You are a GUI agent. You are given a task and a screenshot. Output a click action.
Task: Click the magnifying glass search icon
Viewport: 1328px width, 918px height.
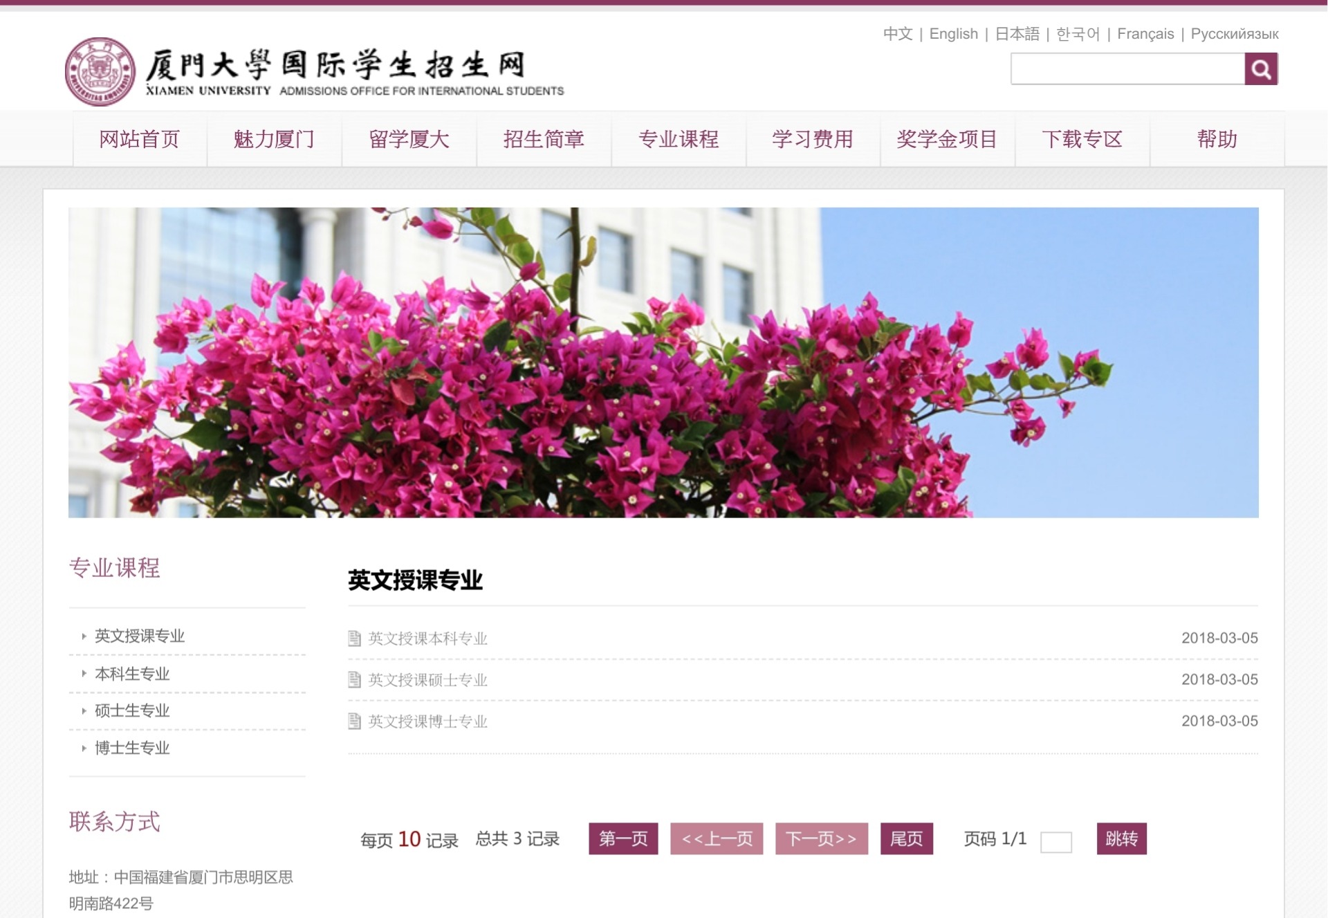pos(1260,69)
